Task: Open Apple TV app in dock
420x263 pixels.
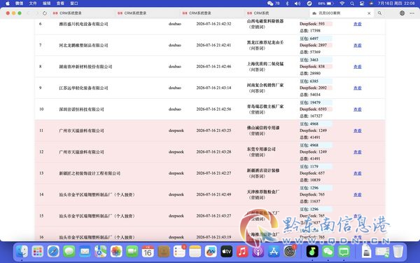Action: point(226,252)
